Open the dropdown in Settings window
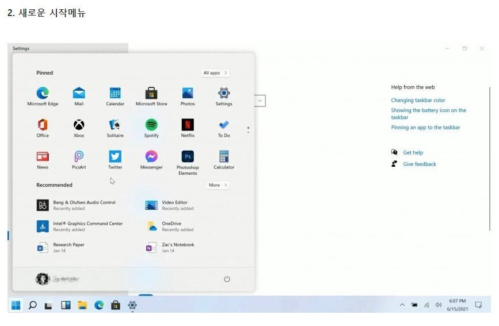 point(260,101)
